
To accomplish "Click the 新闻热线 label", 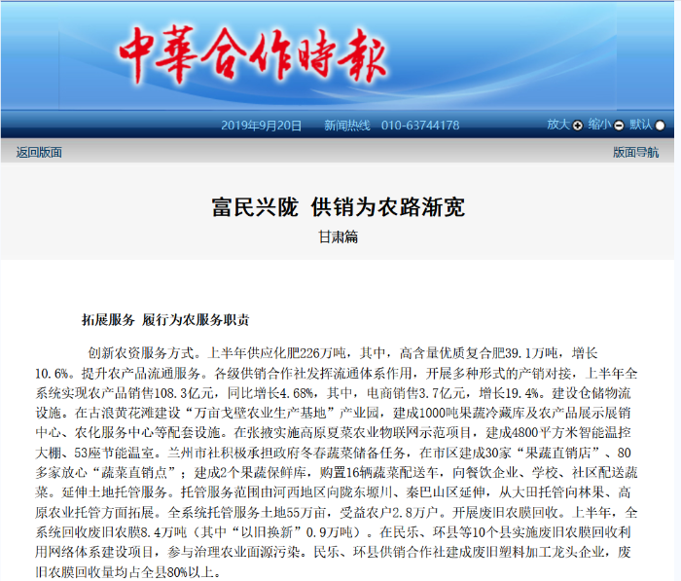I will (346, 126).
